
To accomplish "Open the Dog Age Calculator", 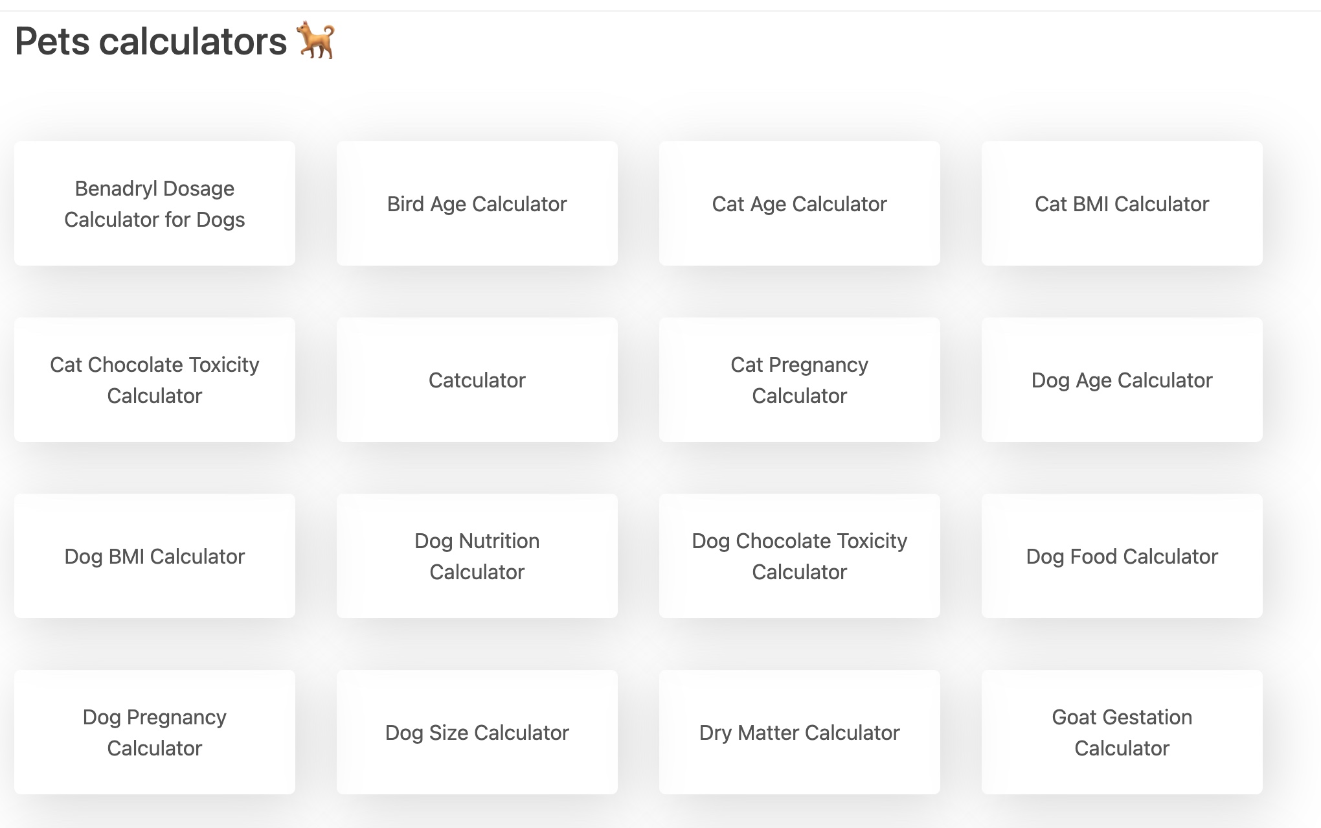I will pyautogui.click(x=1122, y=380).
